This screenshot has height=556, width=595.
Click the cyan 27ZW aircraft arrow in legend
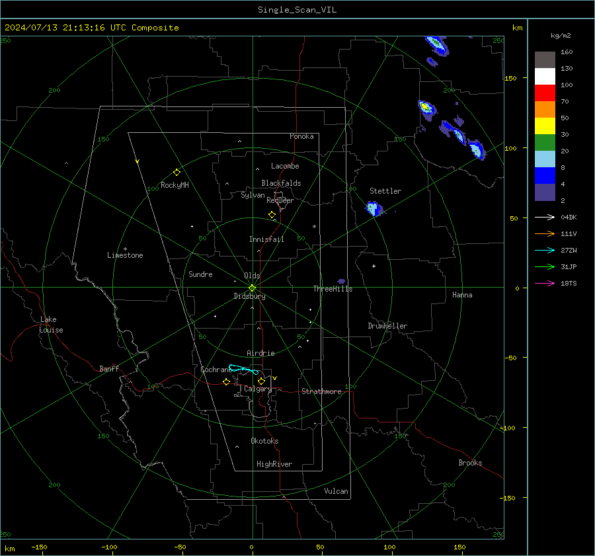pyautogui.click(x=545, y=250)
